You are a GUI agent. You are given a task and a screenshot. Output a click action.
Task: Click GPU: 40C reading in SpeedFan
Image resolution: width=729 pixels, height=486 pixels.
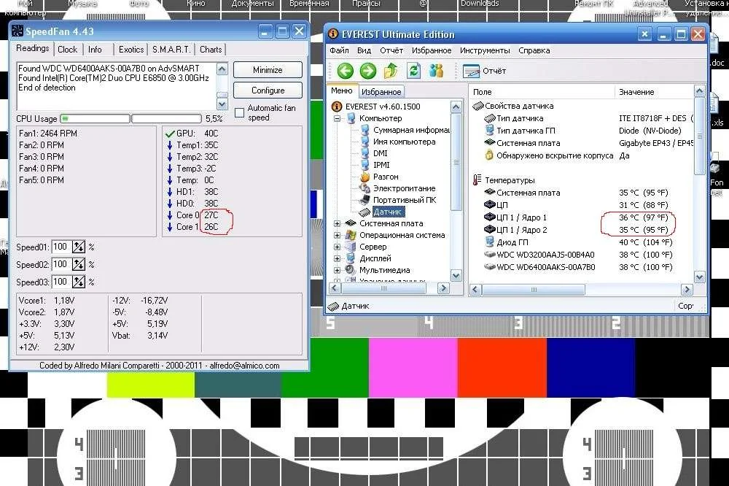pos(192,133)
